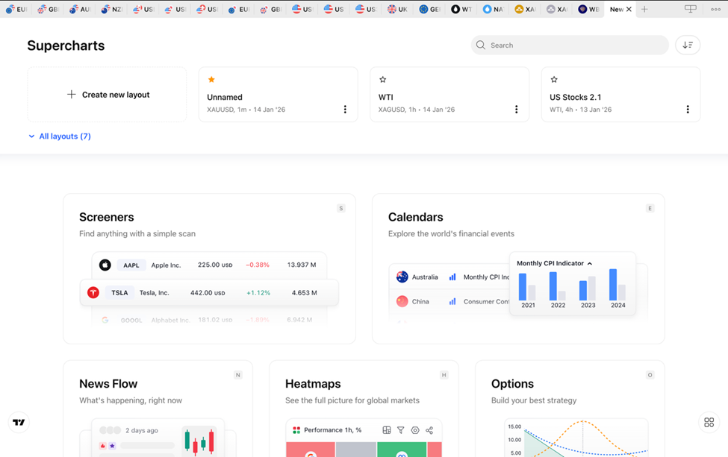Viewport: 728px width, 457px height.
Task: Click the 2024 bar in CPI chart
Action: 613,285
